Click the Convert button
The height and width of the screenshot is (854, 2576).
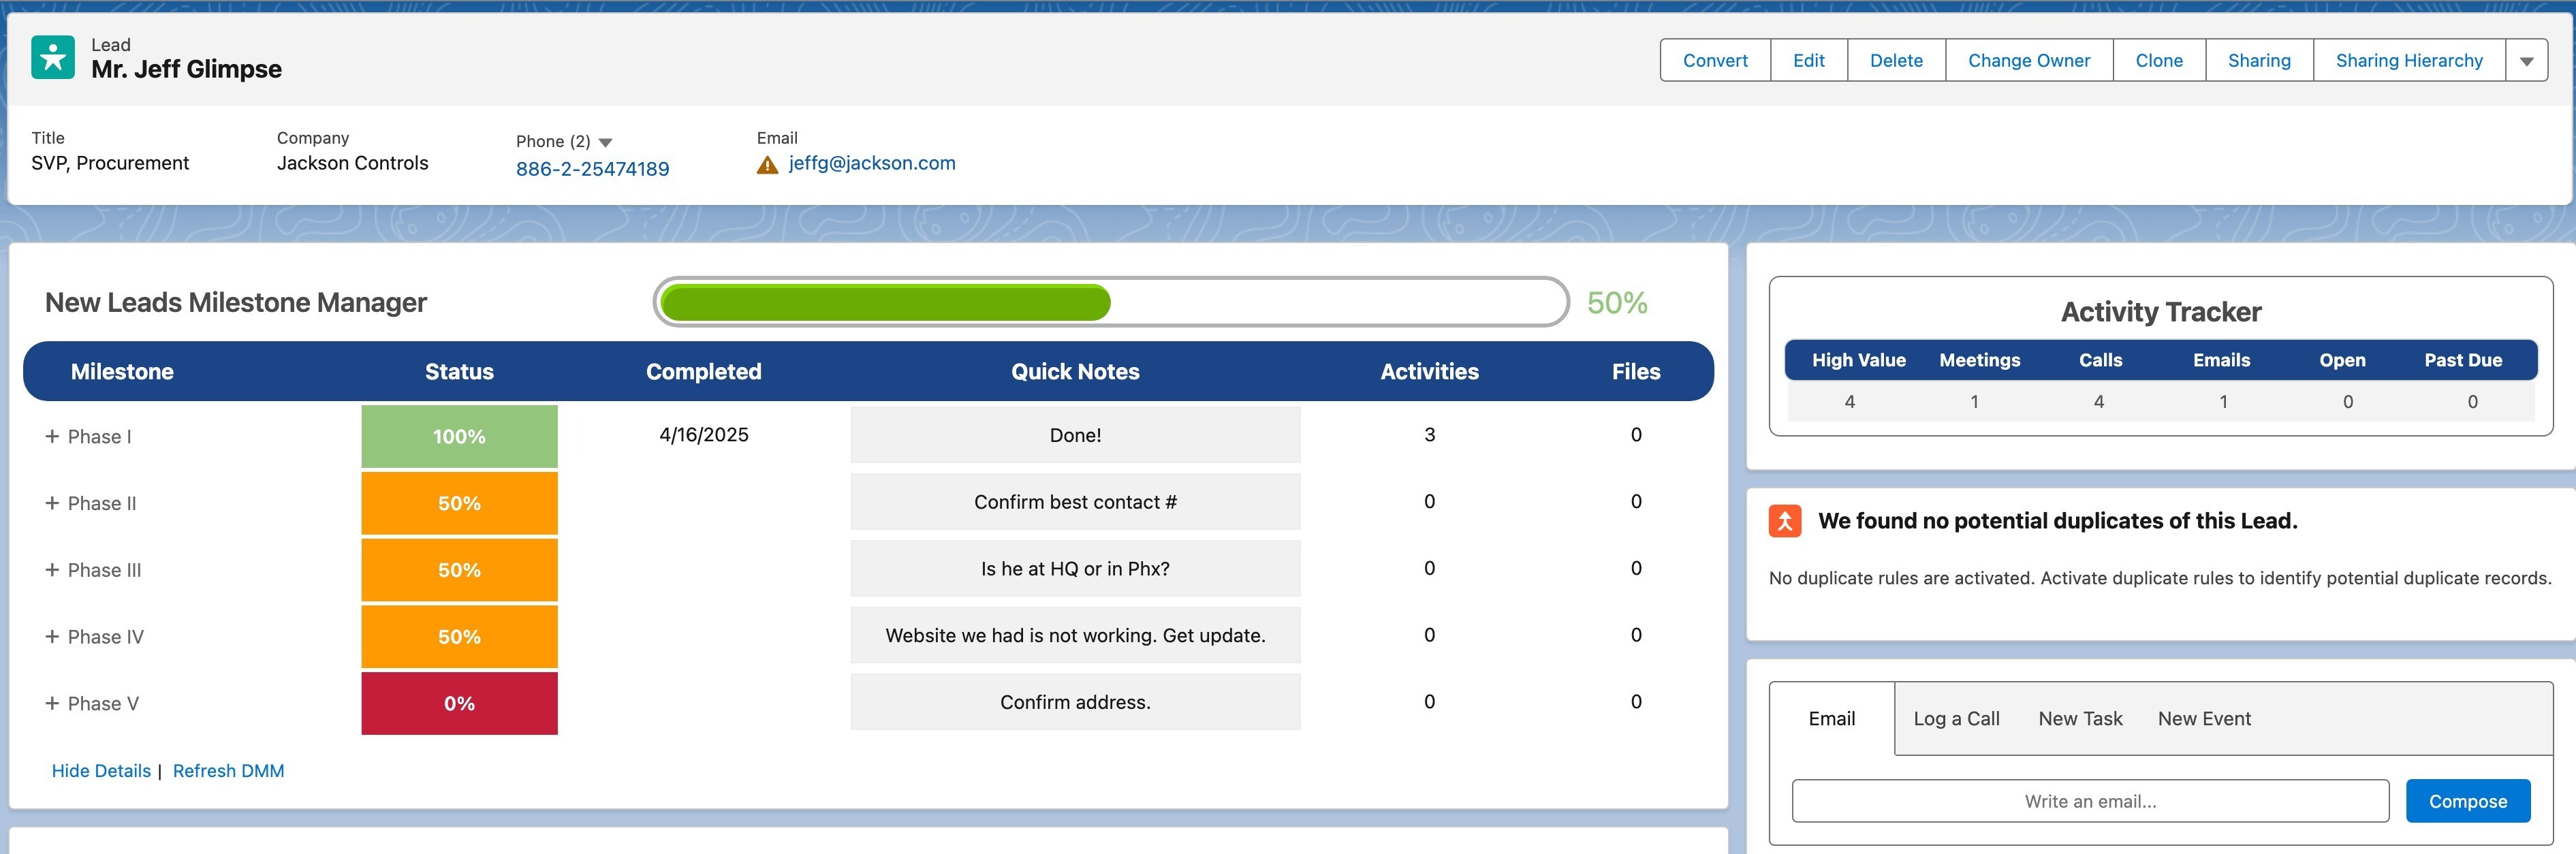(x=1715, y=61)
